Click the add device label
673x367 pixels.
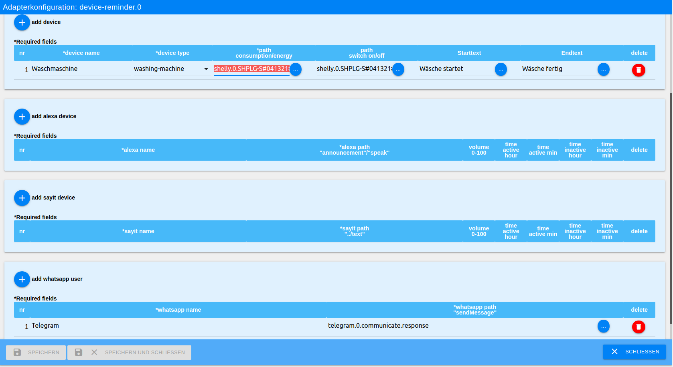coord(46,22)
